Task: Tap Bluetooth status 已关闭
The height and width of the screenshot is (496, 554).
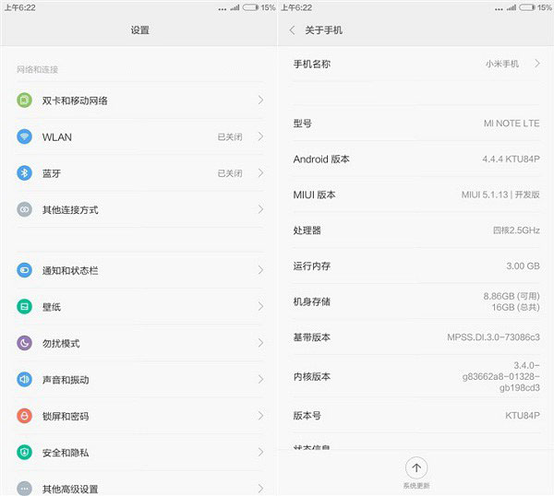Action: [230, 173]
